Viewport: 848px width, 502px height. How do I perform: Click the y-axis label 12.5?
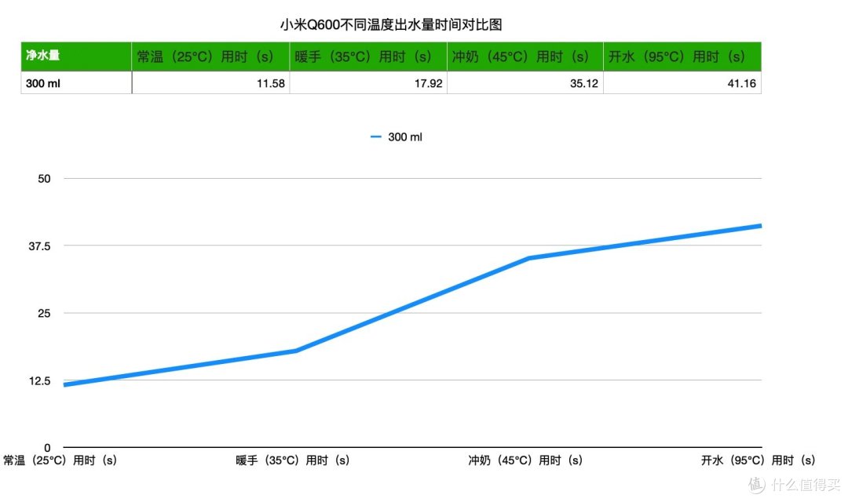(39, 381)
